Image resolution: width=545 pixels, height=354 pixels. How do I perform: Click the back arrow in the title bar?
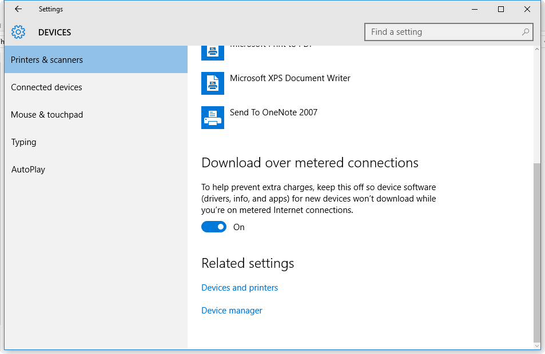click(18, 9)
